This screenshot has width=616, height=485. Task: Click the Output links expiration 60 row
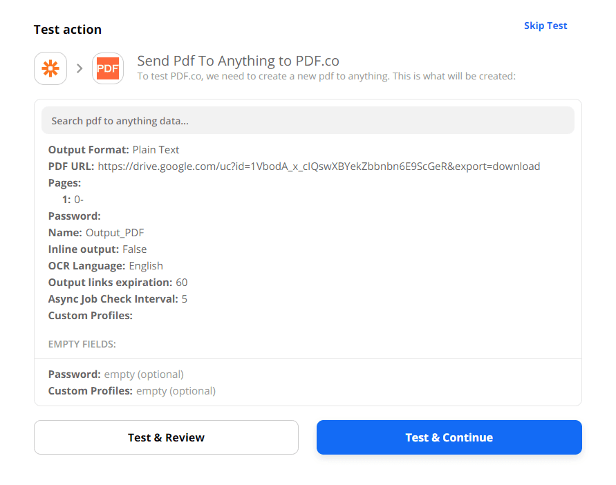pyautogui.click(x=118, y=283)
